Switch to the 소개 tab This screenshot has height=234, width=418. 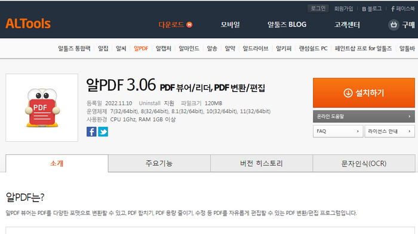(x=57, y=163)
